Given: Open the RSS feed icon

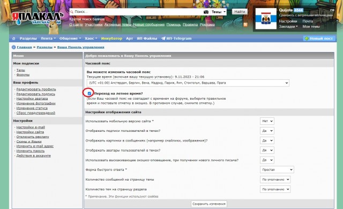Looking at the screenshot, I should pyautogui.click(x=245, y=25).
